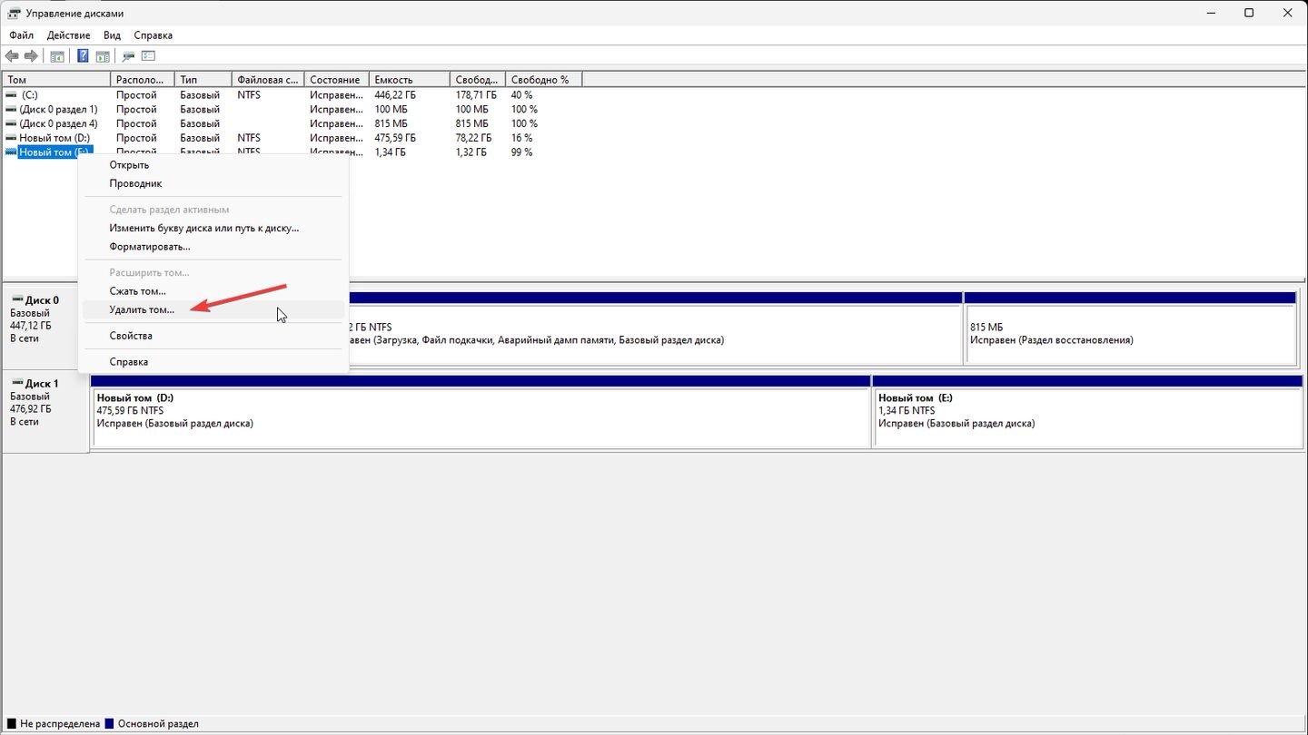Click the 178,71 ГБ free space cell
The height and width of the screenshot is (735, 1308).
coord(477,94)
